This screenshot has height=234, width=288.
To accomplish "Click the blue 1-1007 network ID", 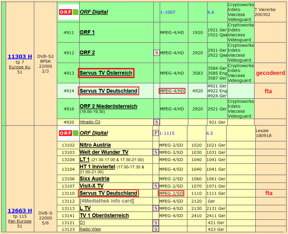I will (167, 12).
